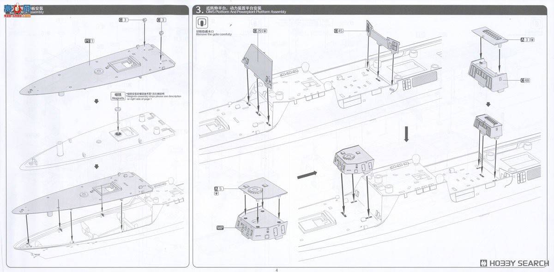Viewport: 554px width, 272px height.
Task: Click the A 5 part label
Action: click(218, 189)
